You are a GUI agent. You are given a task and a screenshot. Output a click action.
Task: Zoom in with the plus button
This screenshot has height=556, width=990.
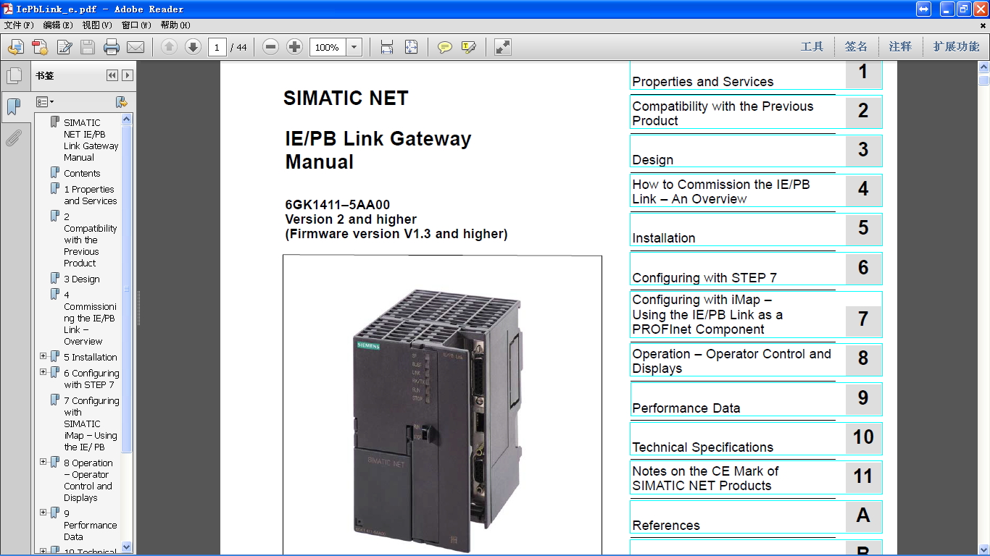294,47
